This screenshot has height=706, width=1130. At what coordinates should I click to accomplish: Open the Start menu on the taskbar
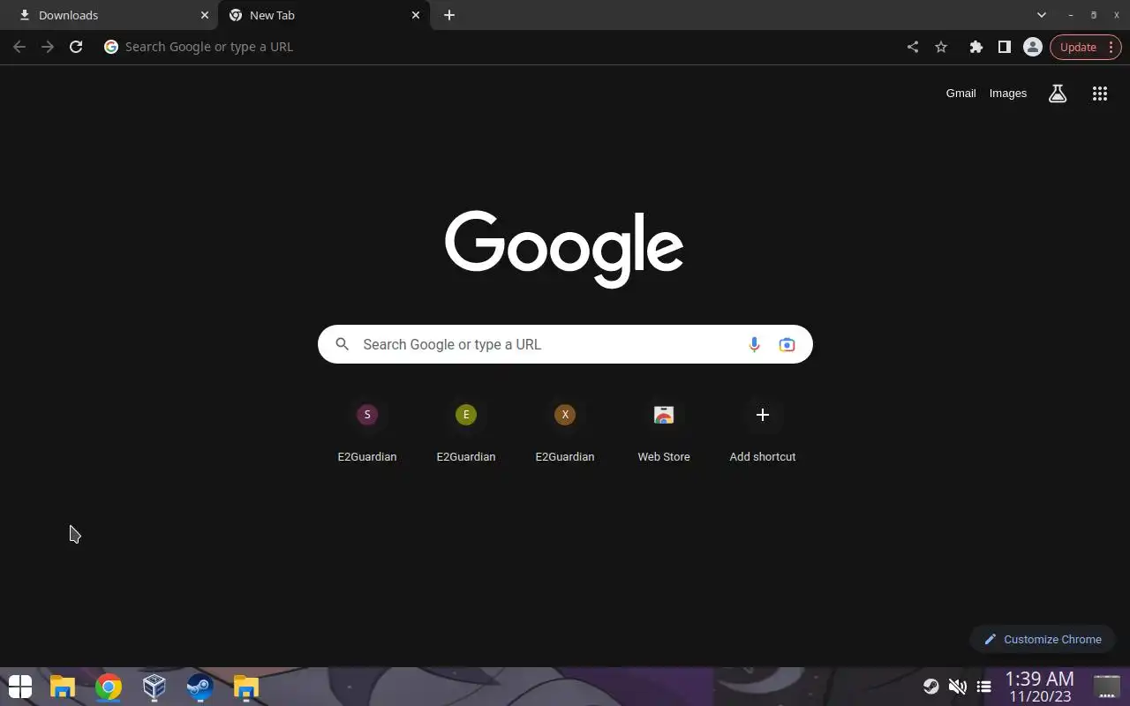pyautogui.click(x=20, y=687)
